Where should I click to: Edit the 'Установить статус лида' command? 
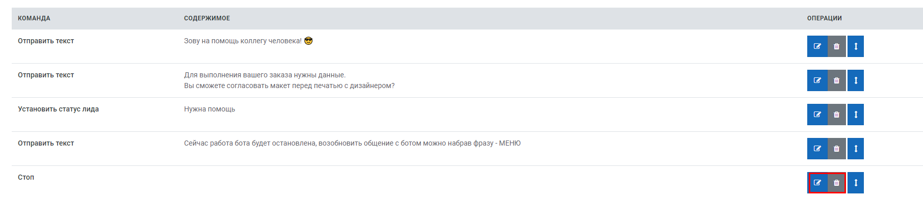(817, 115)
